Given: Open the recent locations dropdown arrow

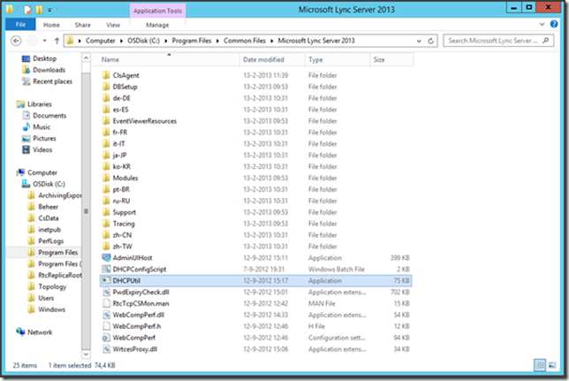Looking at the screenshot, I should (x=45, y=41).
